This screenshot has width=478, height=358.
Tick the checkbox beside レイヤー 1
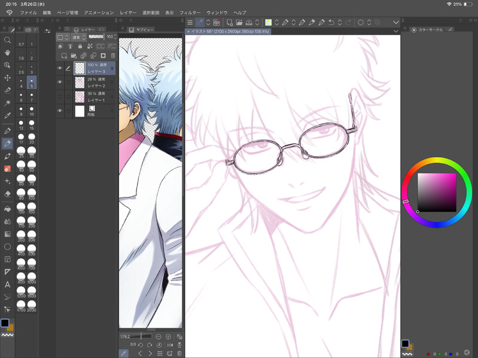click(x=69, y=97)
